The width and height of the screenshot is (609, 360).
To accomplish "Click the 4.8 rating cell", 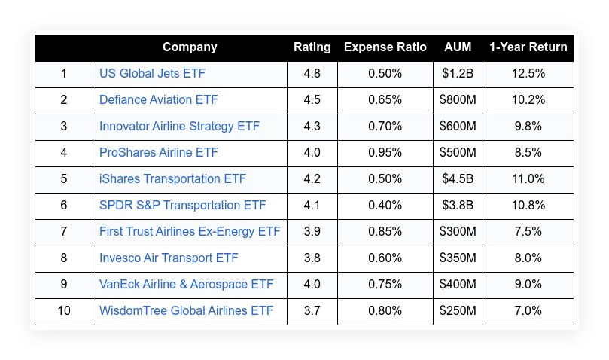I will (312, 74).
